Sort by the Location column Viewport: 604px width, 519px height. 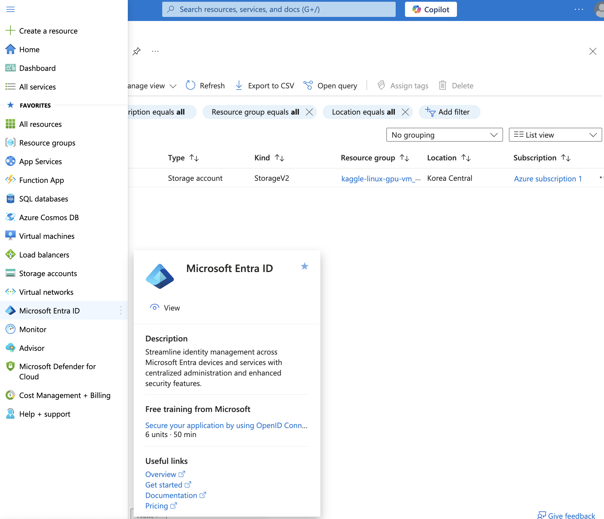pyautogui.click(x=449, y=158)
